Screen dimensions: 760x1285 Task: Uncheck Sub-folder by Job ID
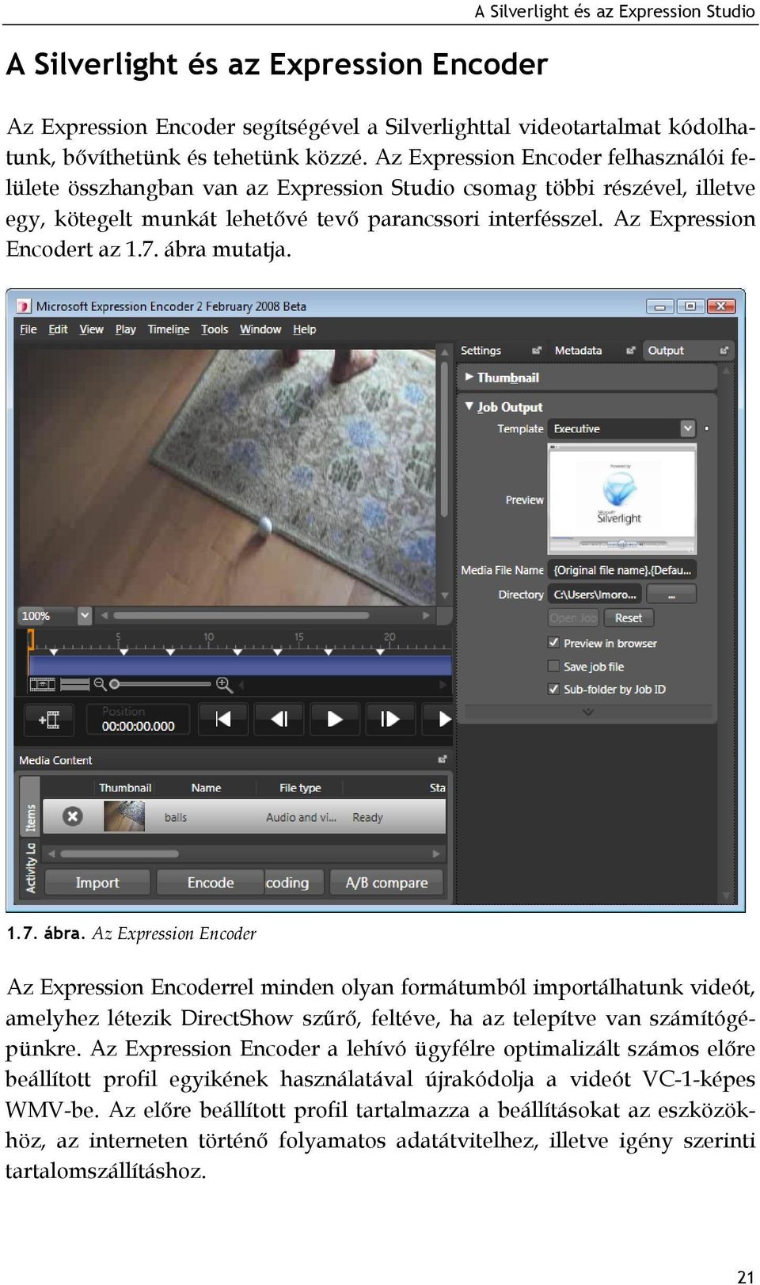553,689
